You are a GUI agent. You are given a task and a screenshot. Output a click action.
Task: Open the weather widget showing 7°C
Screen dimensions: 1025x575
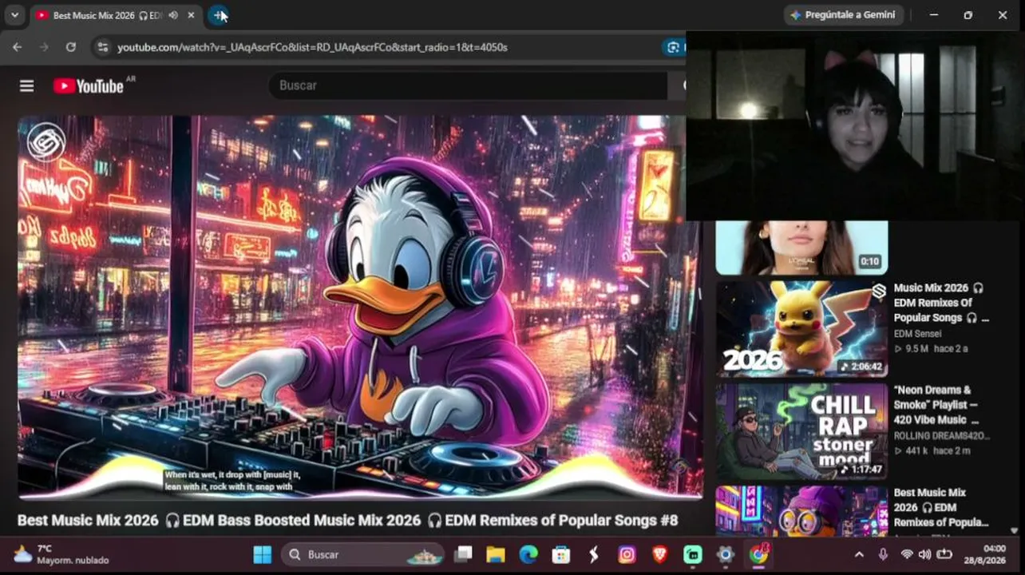tap(61, 554)
